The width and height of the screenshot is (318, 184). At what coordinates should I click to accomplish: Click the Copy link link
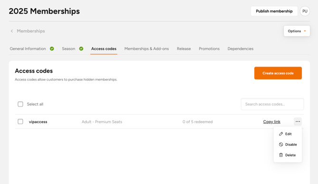click(272, 122)
